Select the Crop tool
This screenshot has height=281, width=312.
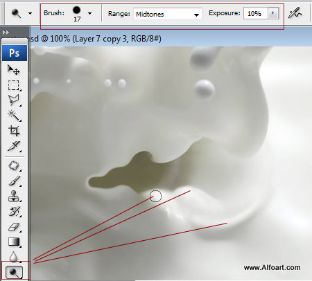pyautogui.click(x=14, y=131)
